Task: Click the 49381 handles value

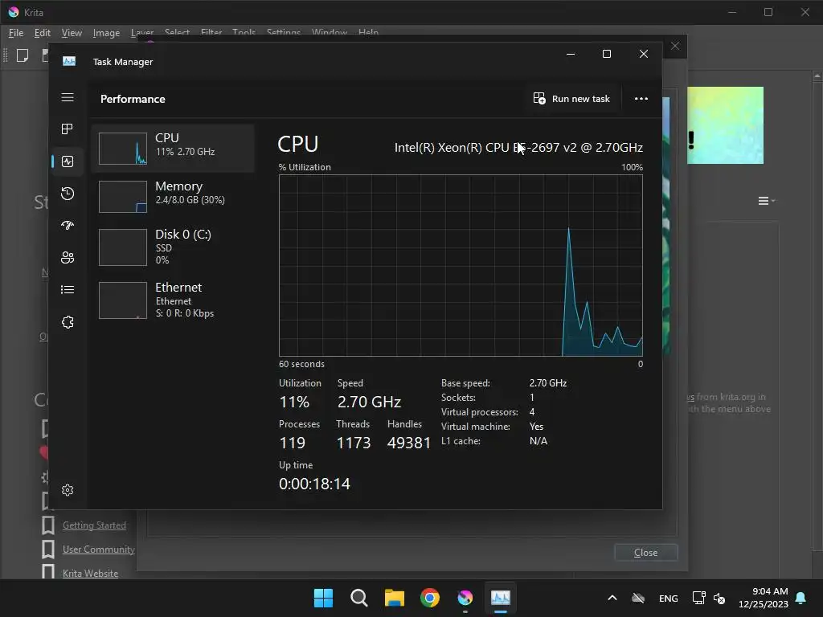Action: tap(409, 443)
